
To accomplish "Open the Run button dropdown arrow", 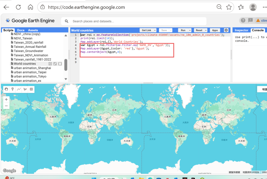I will click(190, 30).
